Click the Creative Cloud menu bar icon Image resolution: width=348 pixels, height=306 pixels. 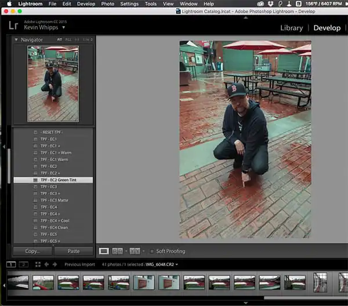tap(260, 4)
